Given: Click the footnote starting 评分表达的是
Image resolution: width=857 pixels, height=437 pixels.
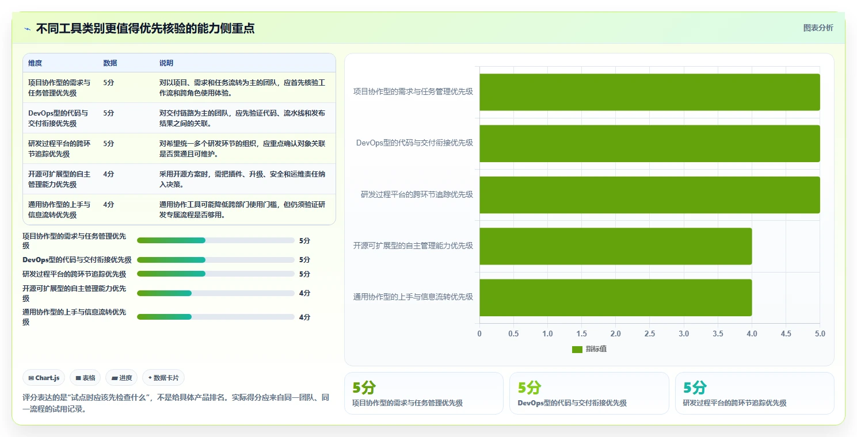Looking at the screenshot, I should click(x=176, y=403).
